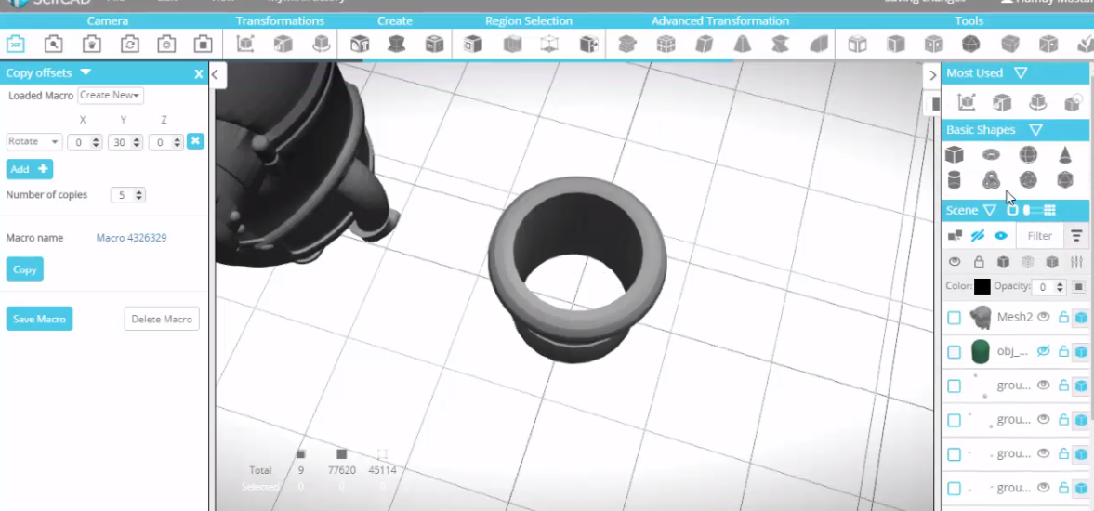Tick the Mesh2 selection checkbox

[954, 318]
